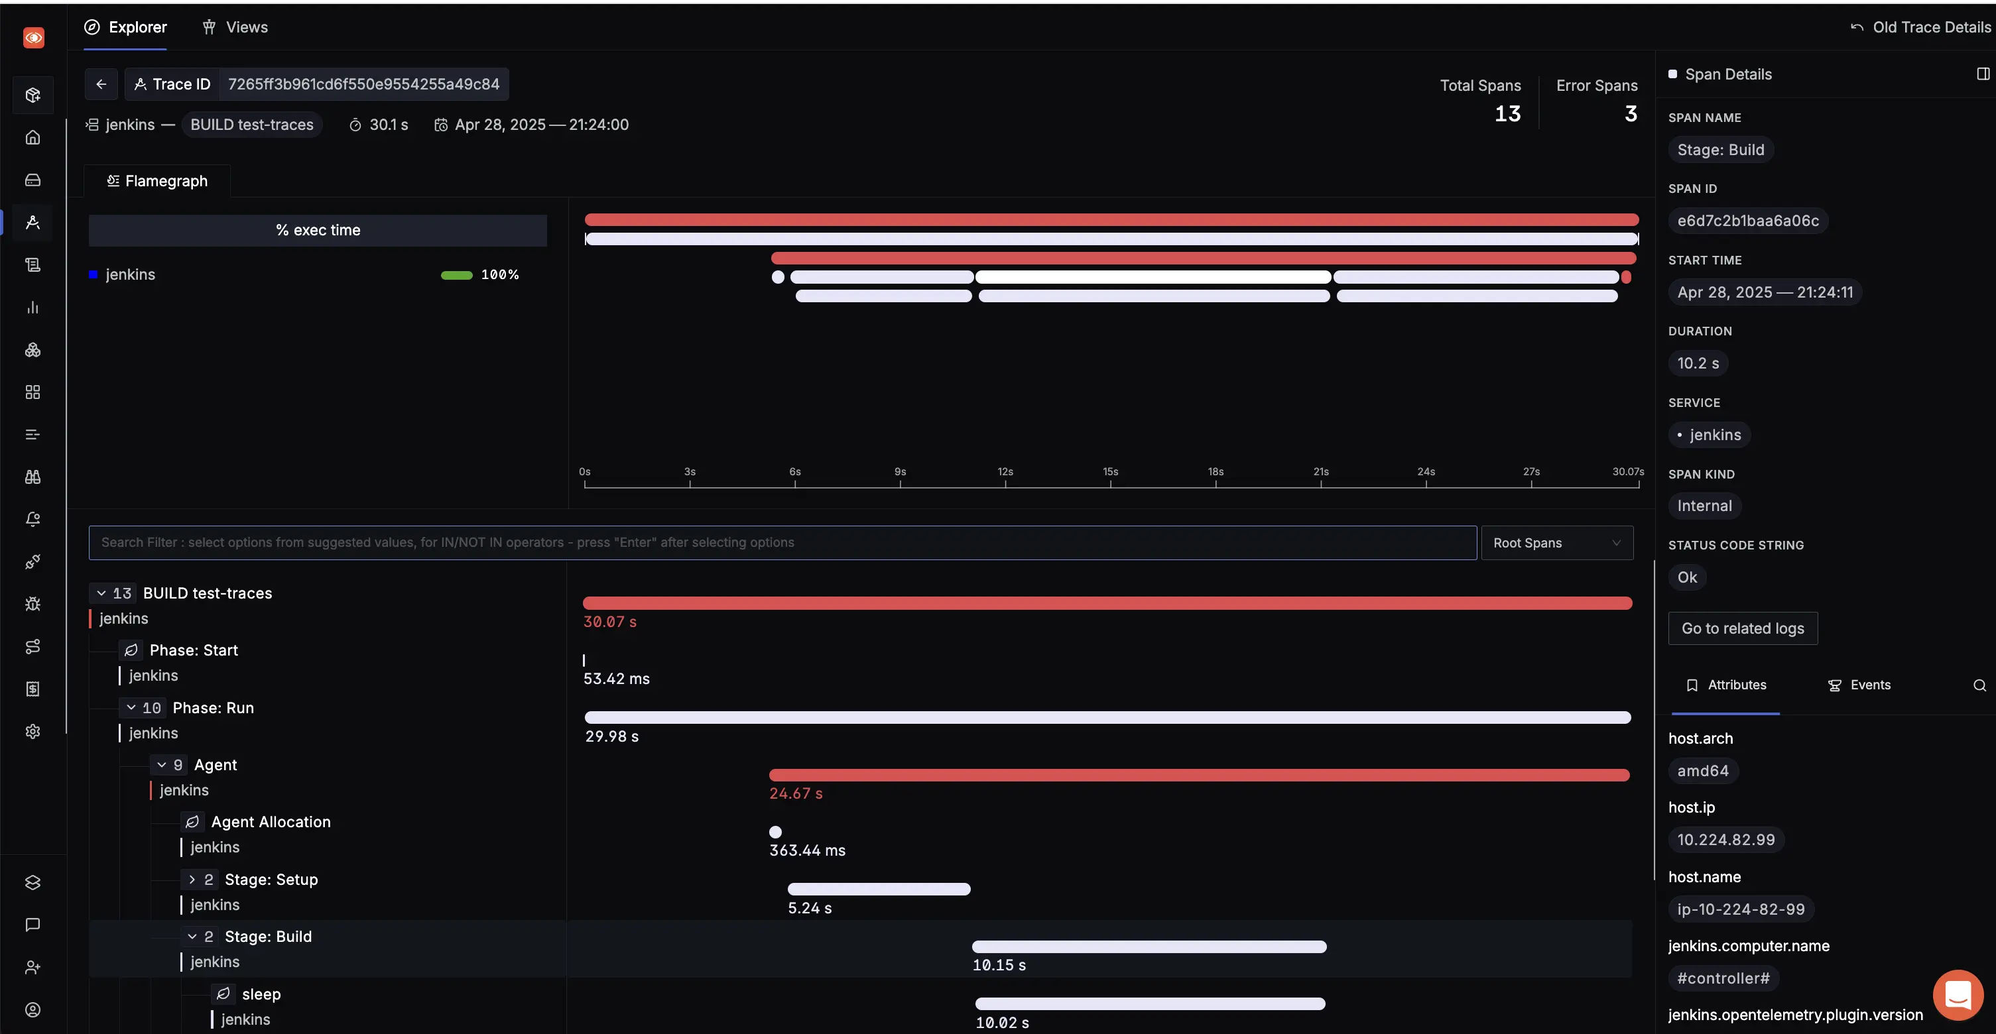Open Infrastructure cubes icon in sidebar
Image resolution: width=1996 pixels, height=1034 pixels.
tap(32, 350)
